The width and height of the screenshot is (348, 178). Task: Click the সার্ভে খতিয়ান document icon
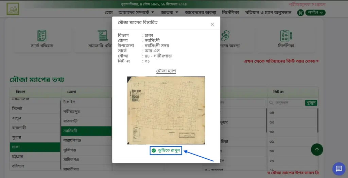(42, 36)
